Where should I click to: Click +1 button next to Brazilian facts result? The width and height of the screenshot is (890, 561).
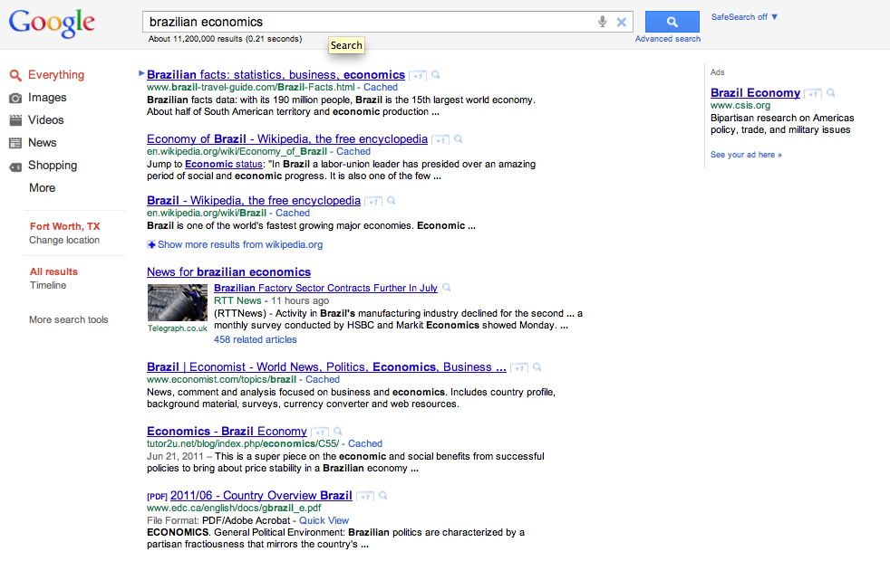tap(417, 76)
